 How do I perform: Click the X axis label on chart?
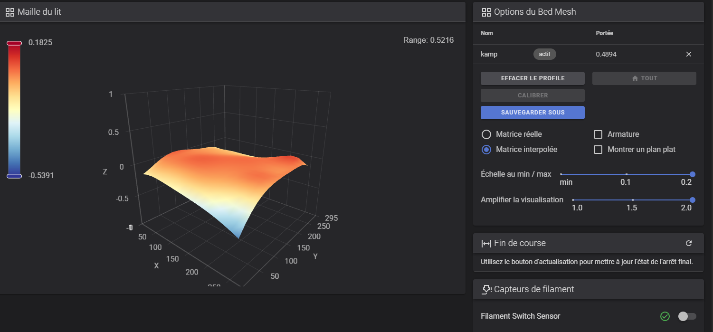click(x=156, y=266)
